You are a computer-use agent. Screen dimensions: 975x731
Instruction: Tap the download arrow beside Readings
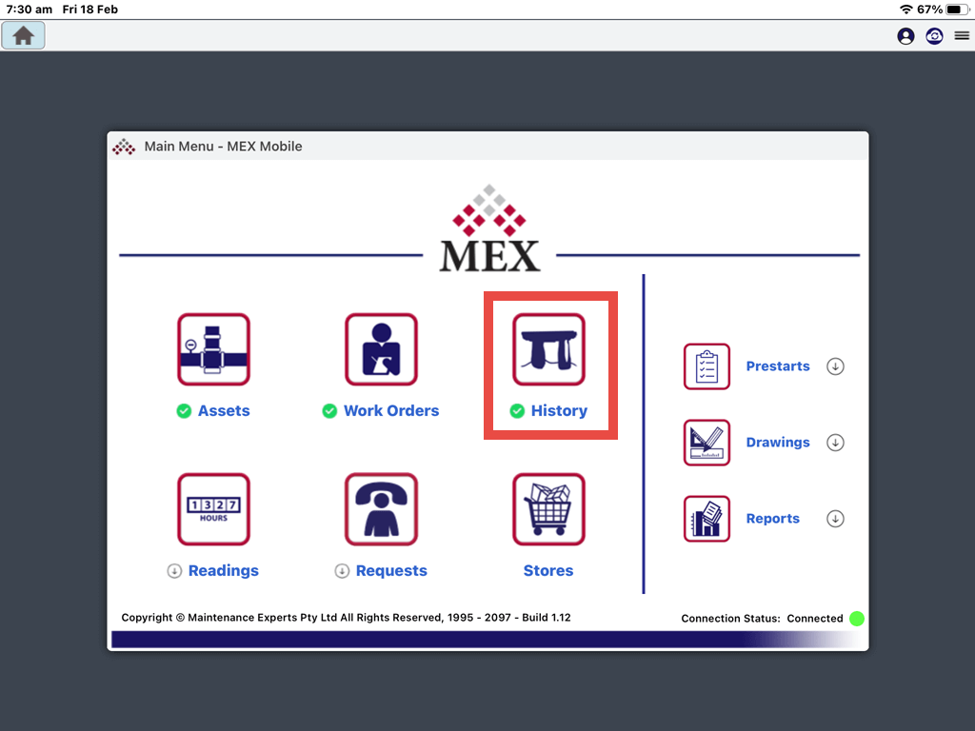[174, 571]
